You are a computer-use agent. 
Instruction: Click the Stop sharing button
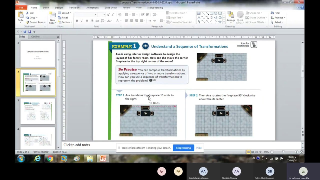click(x=183, y=148)
